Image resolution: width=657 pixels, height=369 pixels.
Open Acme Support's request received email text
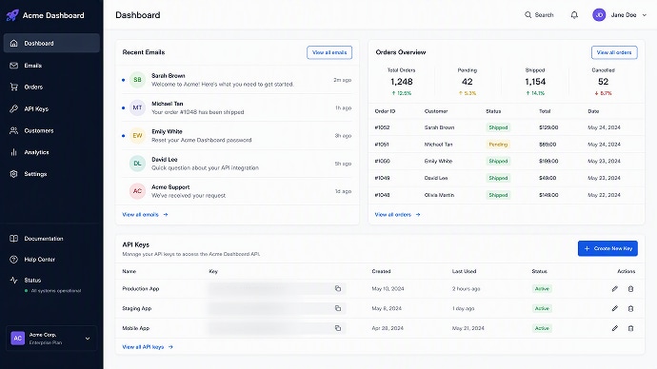point(189,195)
